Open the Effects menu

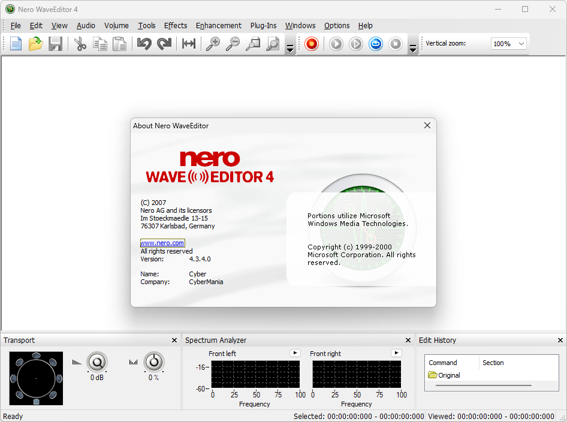coord(176,26)
